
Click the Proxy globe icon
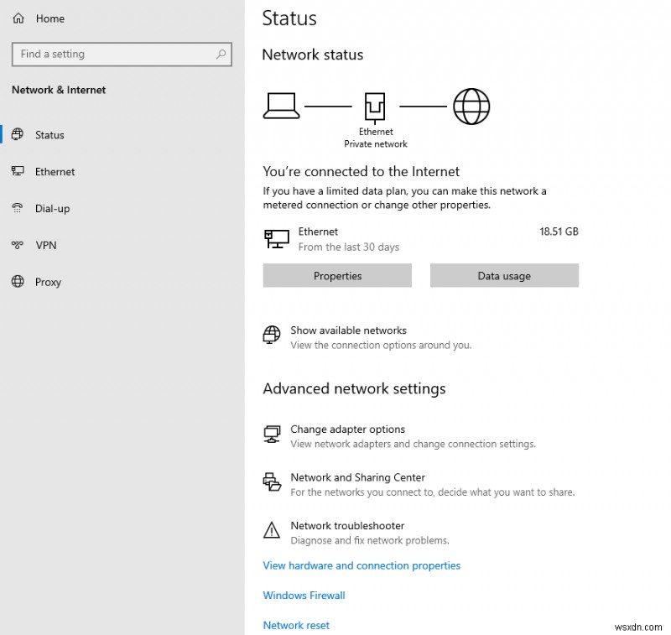pos(18,283)
